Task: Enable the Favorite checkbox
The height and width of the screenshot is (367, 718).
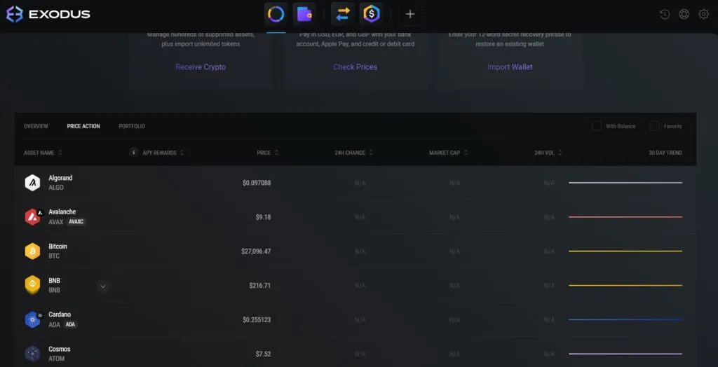Action: coord(654,126)
